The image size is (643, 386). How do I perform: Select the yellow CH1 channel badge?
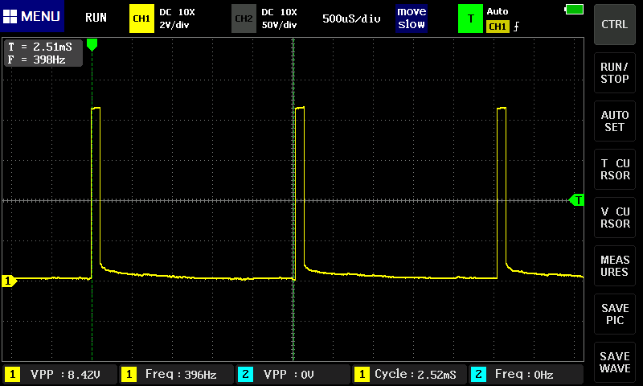[x=141, y=18]
